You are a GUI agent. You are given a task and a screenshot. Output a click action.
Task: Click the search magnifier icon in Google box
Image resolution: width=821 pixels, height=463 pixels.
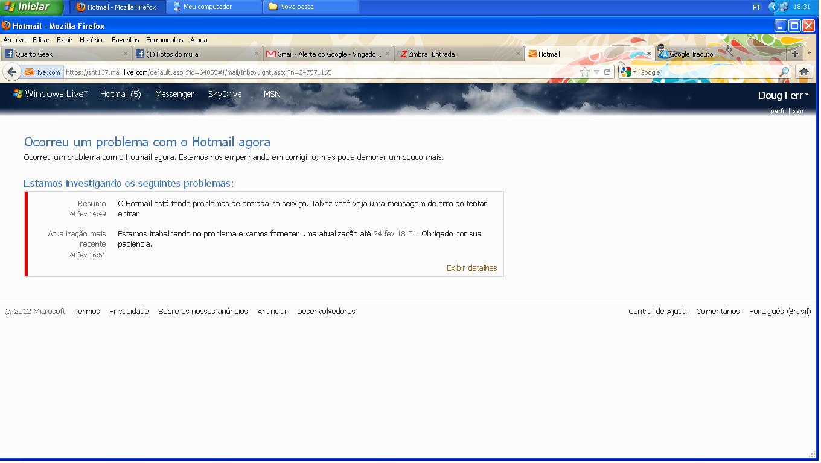pos(784,72)
